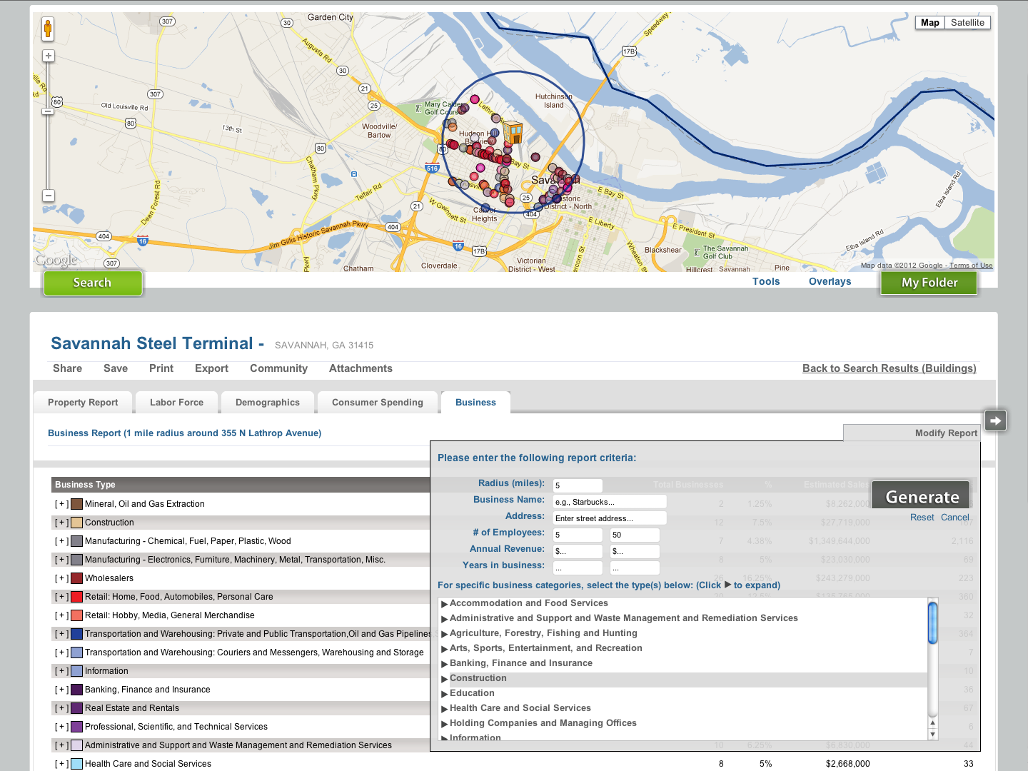Click the scroll-down arrow in the category list

pyautogui.click(x=933, y=732)
